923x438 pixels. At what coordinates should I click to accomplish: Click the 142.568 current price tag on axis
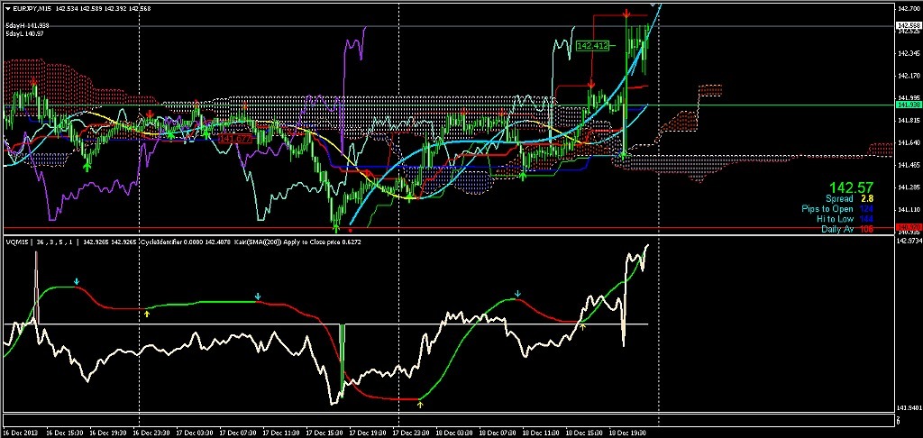[x=909, y=26]
